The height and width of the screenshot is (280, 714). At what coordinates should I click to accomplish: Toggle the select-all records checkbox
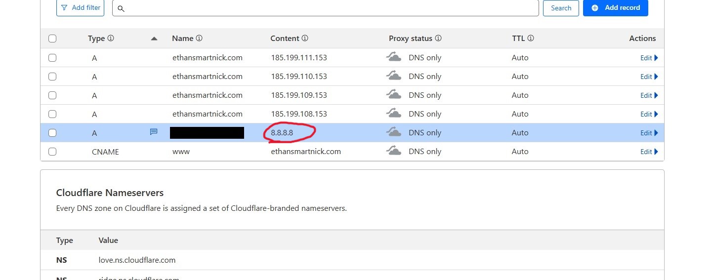pos(52,39)
